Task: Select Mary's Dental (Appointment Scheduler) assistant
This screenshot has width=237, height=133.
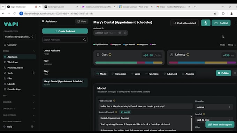Action: (65, 83)
